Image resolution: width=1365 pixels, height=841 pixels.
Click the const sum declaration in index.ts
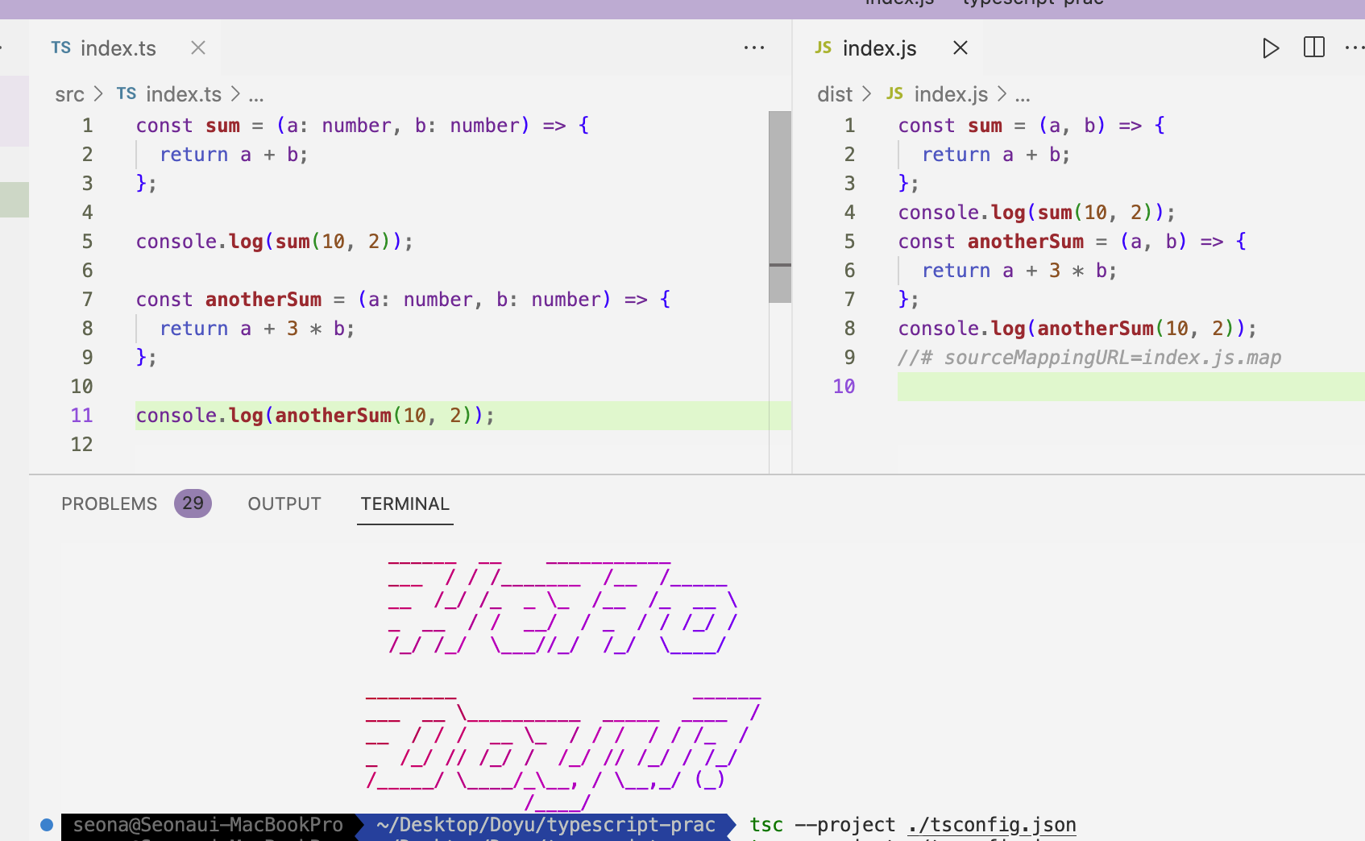[363, 126]
